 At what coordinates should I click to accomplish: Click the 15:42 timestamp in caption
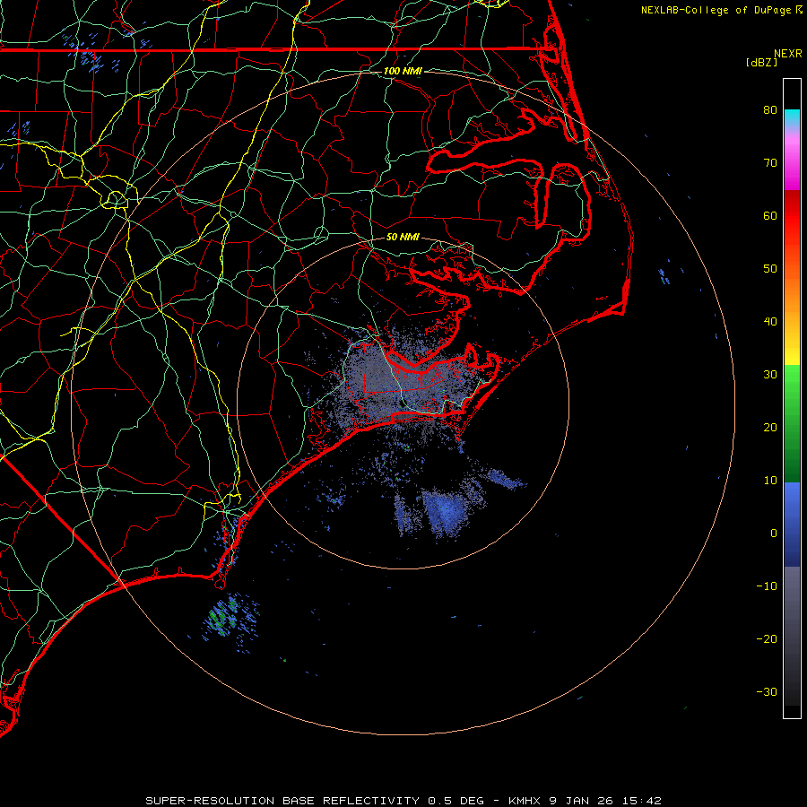(641, 801)
